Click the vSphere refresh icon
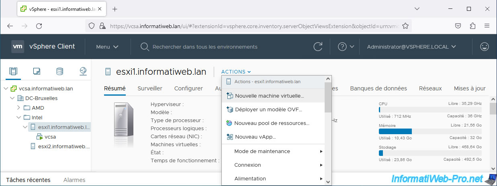This screenshot has width=497, height=186. pyautogui.click(x=318, y=47)
